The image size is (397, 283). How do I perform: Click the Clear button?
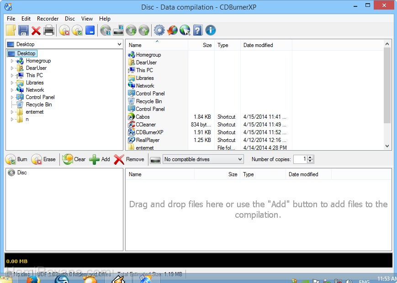pyautogui.click(x=74, y=159)
